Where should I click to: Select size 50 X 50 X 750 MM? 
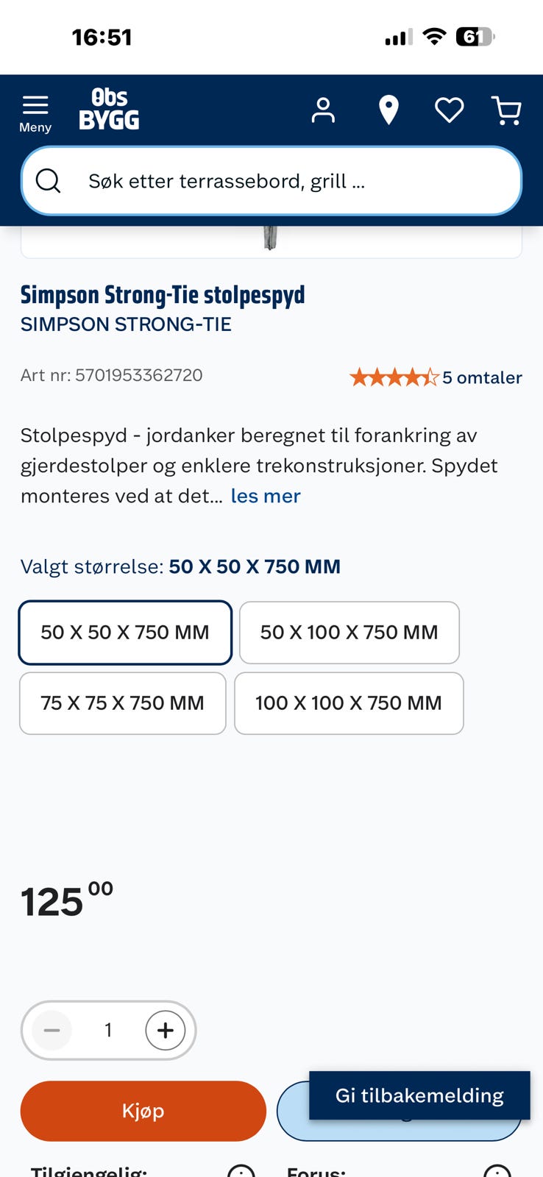[x=125, y=633]
